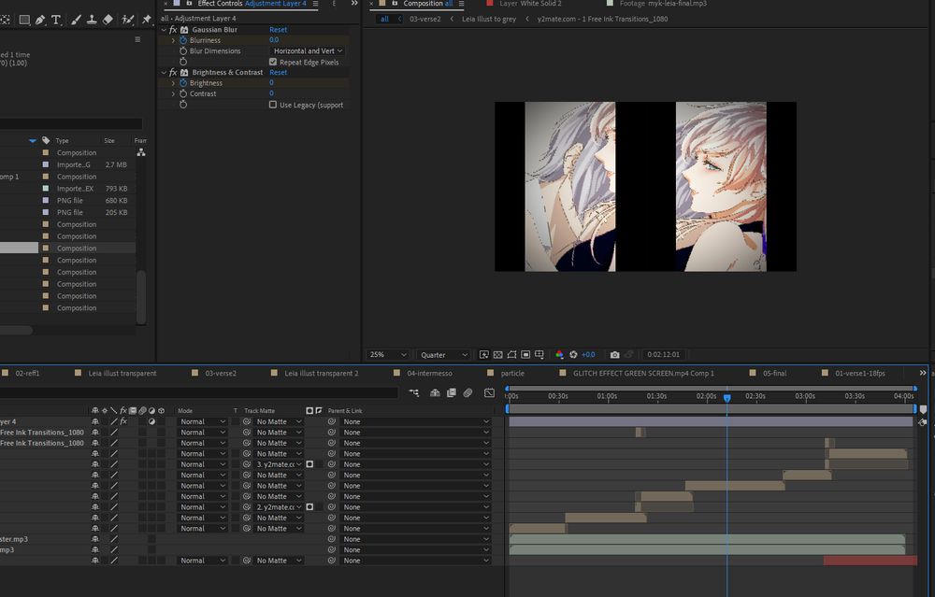Pick the Eraser tool

(x=108, y=19)
